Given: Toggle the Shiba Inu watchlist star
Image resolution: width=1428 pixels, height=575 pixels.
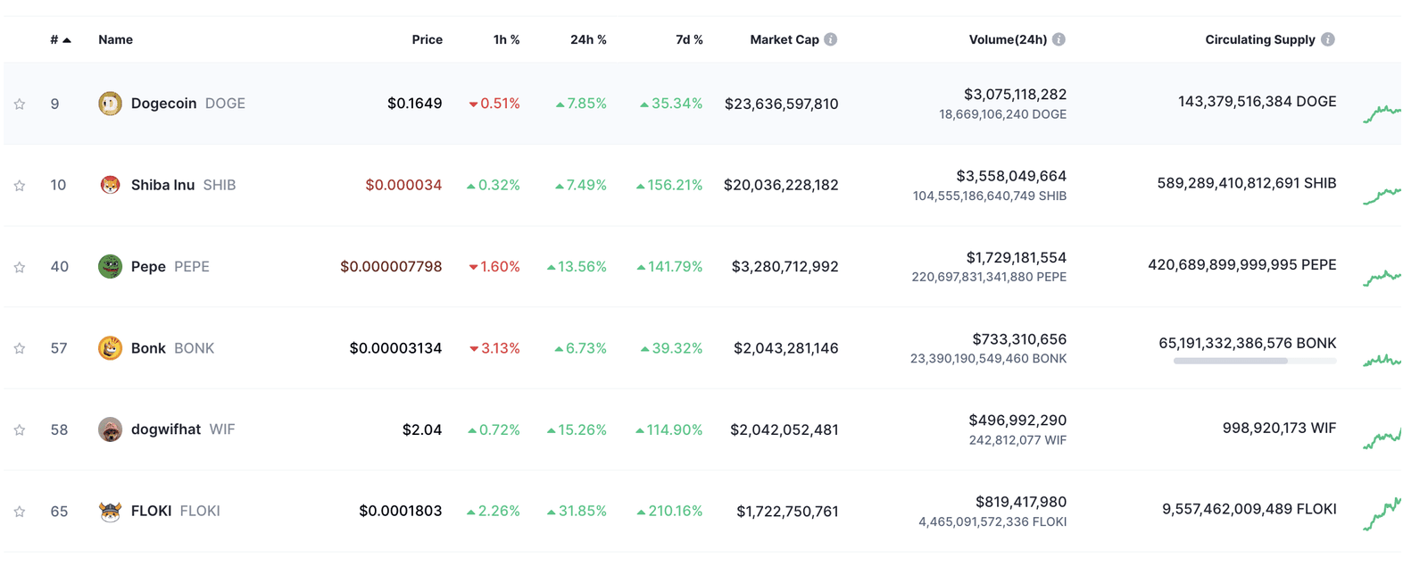Looking at the screenshot, I should (x=20, y=186).
